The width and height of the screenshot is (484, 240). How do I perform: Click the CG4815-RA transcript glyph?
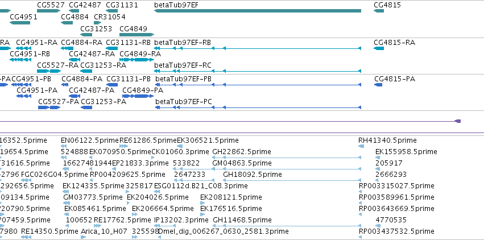click(379, 48)
